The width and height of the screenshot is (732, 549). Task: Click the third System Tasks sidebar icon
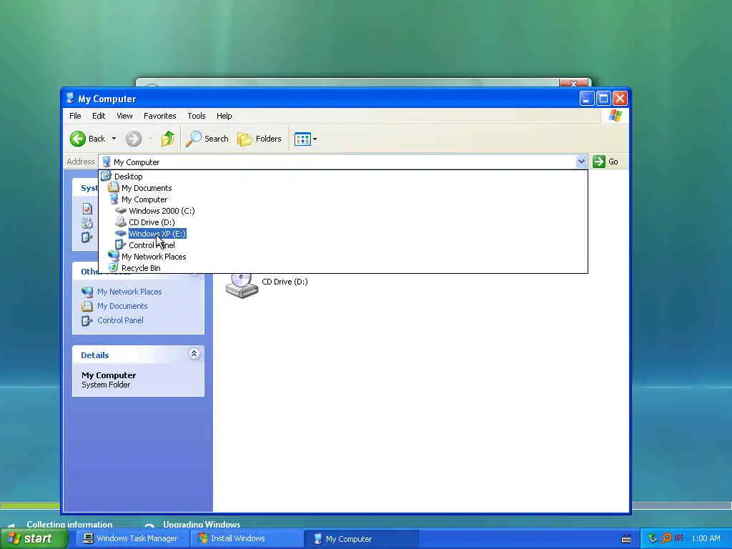click(87, 237)
